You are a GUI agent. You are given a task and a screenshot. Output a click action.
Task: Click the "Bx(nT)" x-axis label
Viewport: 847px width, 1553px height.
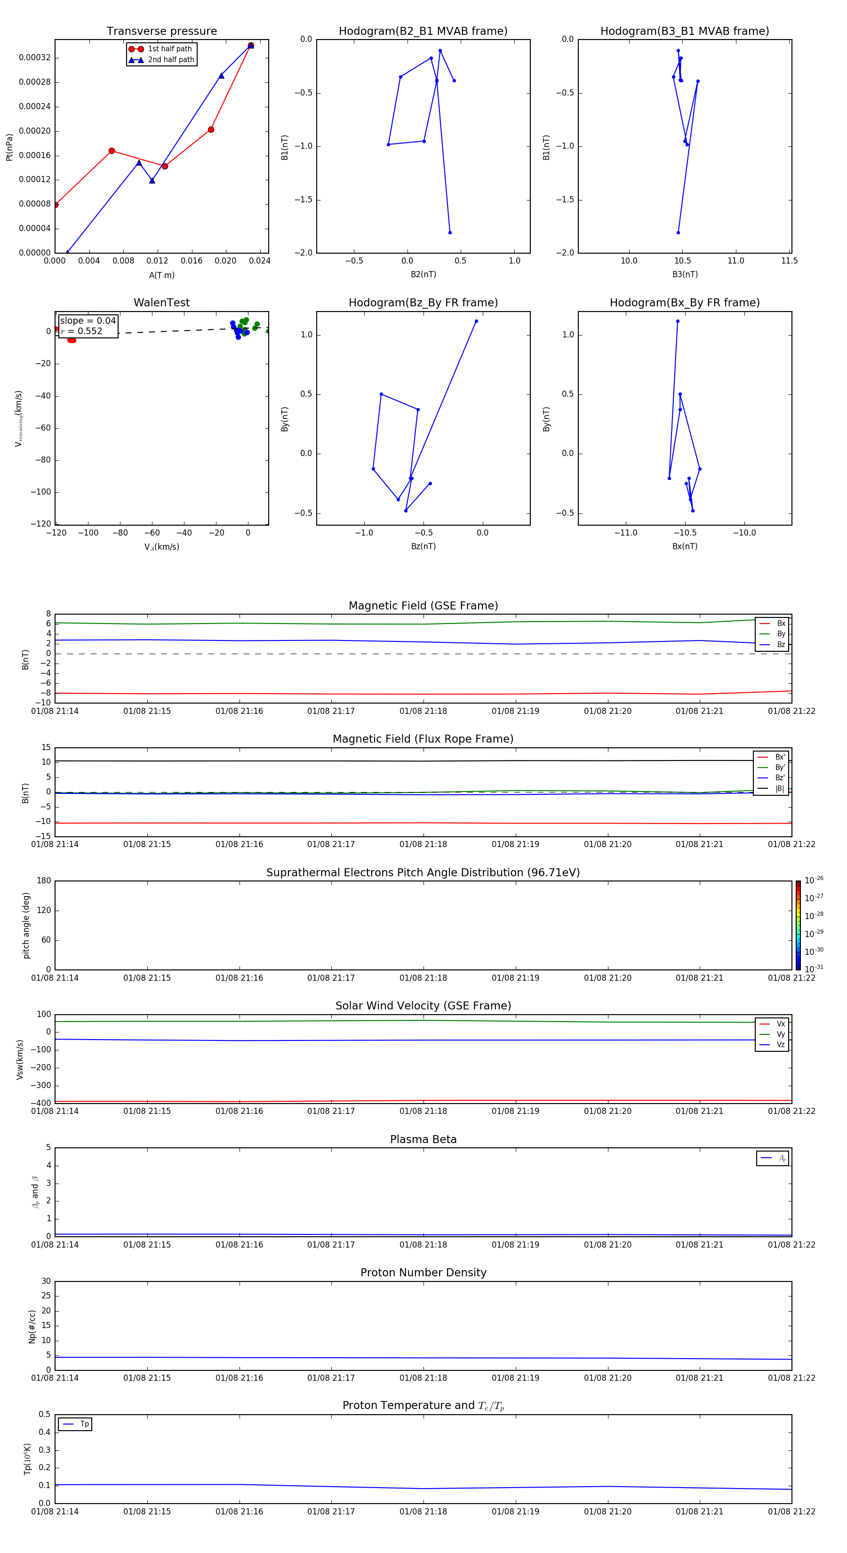click(x=685, y=546)
